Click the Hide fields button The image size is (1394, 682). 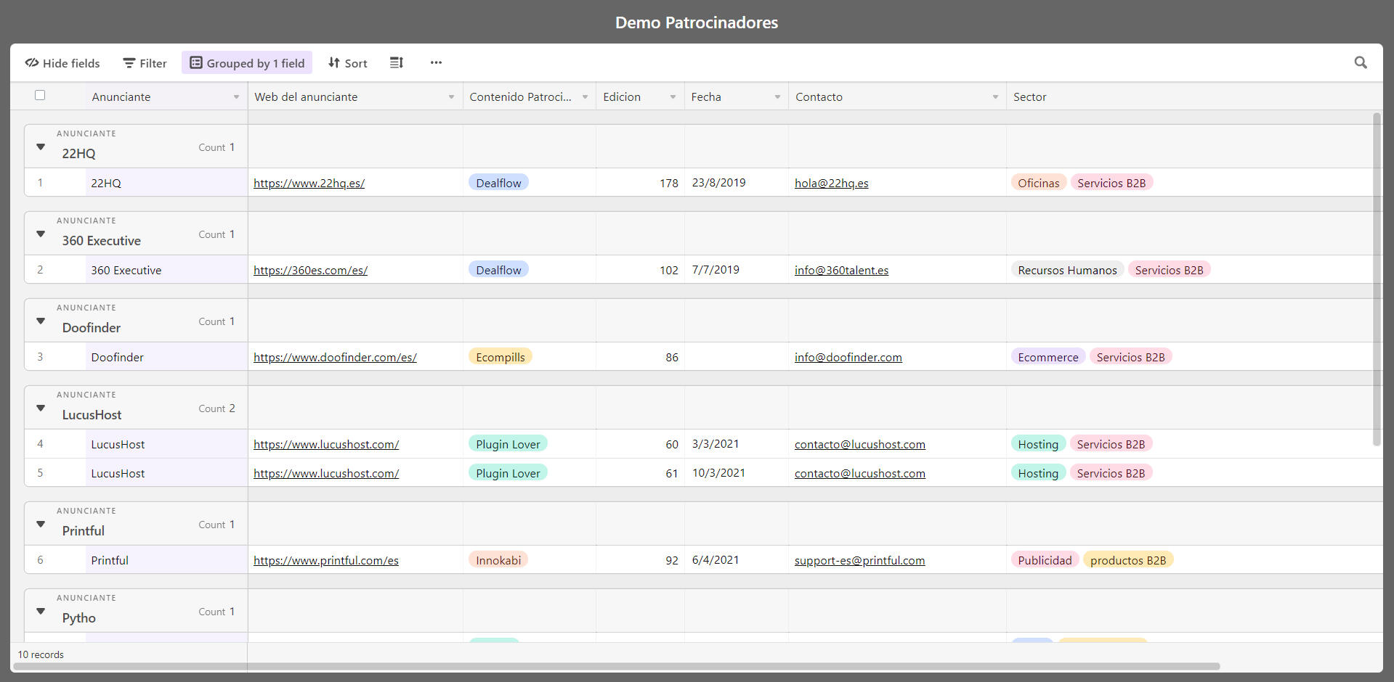click(62, 63)
